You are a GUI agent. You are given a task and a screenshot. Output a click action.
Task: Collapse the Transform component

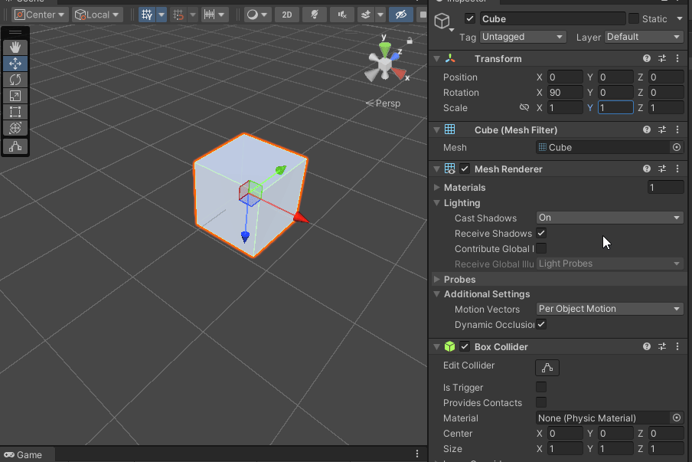click(437, 58)
